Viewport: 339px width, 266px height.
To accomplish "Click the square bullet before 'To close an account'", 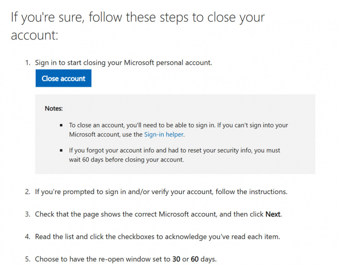I will coord(61,126).
